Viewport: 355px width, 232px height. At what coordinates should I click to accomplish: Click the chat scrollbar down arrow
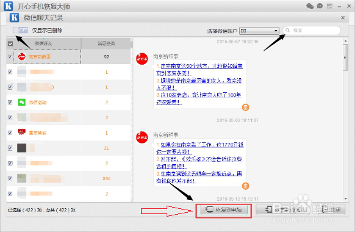(345, 199)
